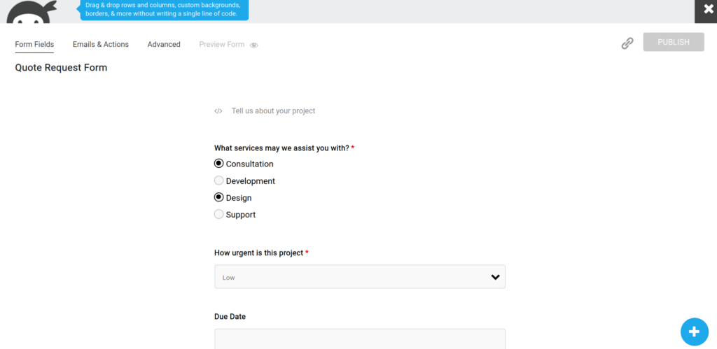Click the Quote Request Form title
The height and width of the screenshot is (349, 717).
click(62, 68)
